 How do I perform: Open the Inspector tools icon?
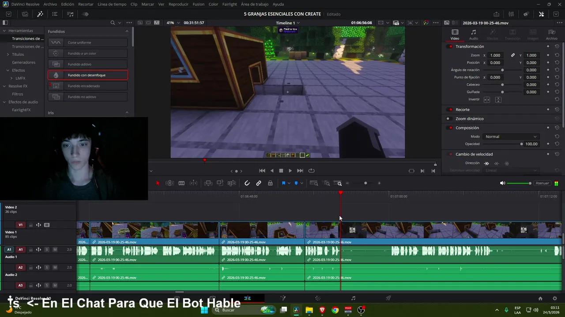click(542, 14)
